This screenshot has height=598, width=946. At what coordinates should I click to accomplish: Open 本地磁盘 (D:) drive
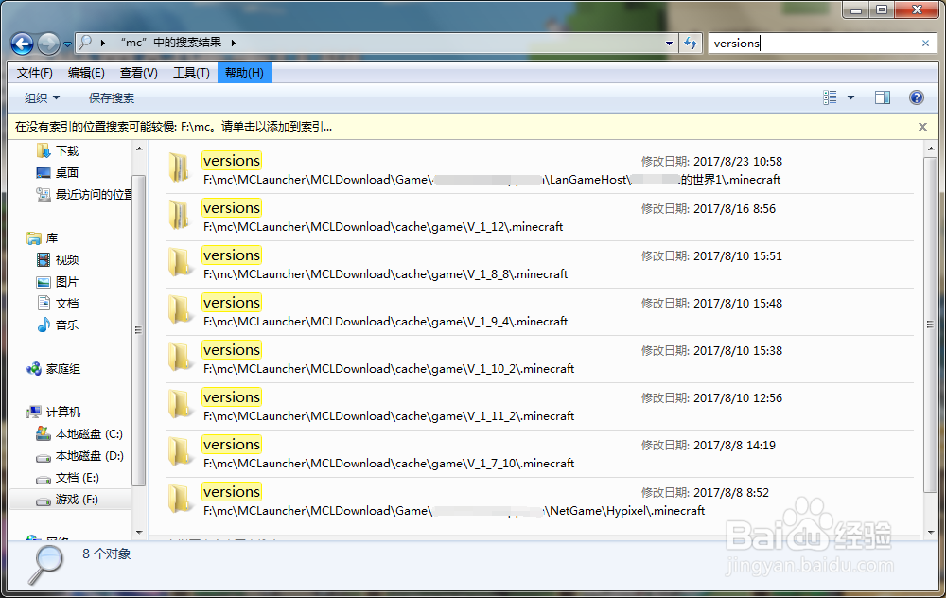tap(79, 455)
